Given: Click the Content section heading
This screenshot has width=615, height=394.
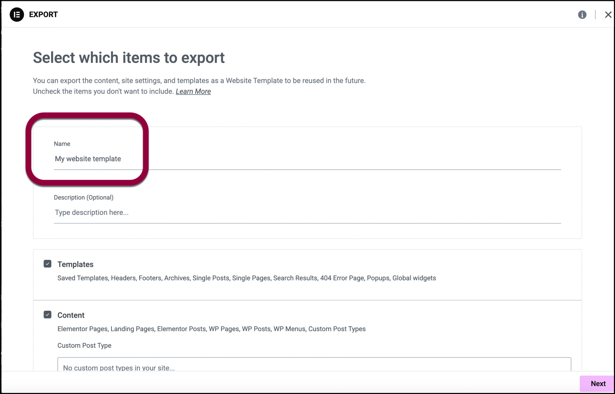Looking at the screenshot, I should 71,315.
